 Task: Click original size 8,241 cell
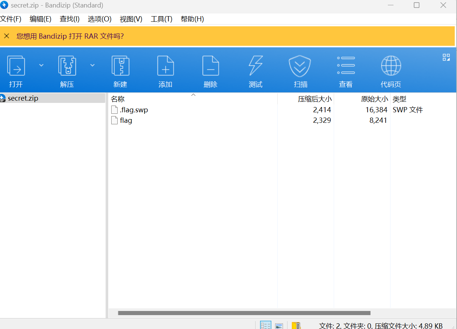pyautogui.click(x=378, y=121)
